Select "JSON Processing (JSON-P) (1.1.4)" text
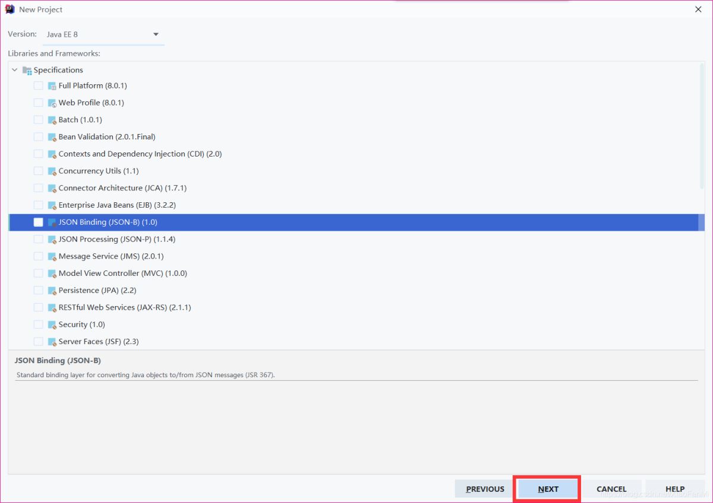This screenshot has height=503, width=713. click(117, 240)
